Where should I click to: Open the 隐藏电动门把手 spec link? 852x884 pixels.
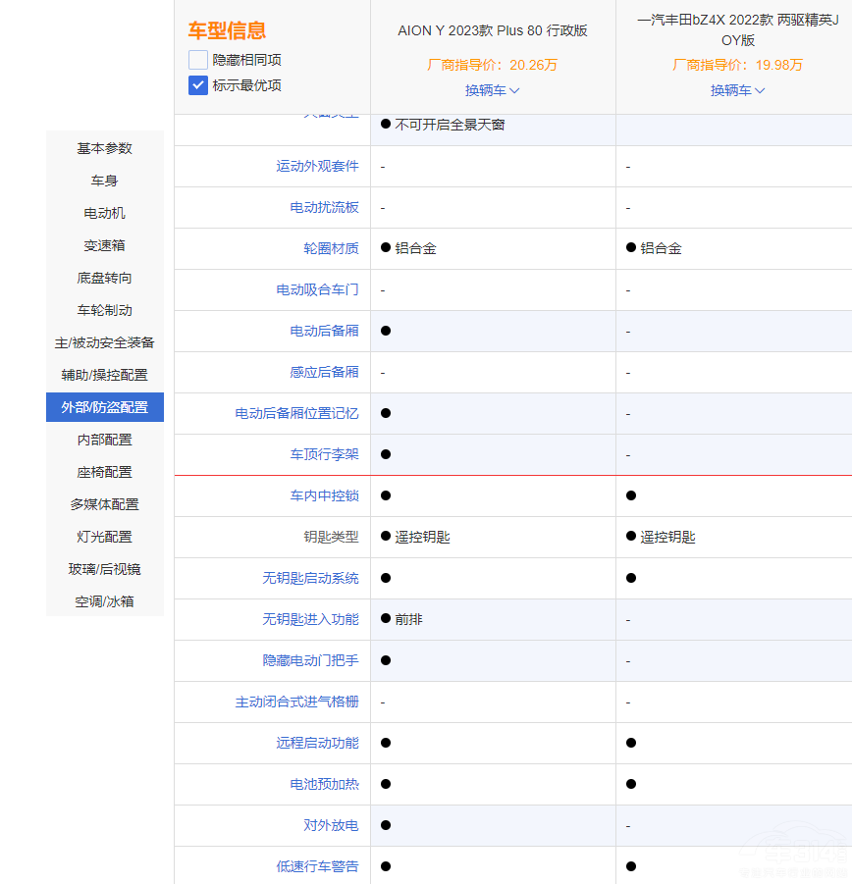tap(312, 660)
